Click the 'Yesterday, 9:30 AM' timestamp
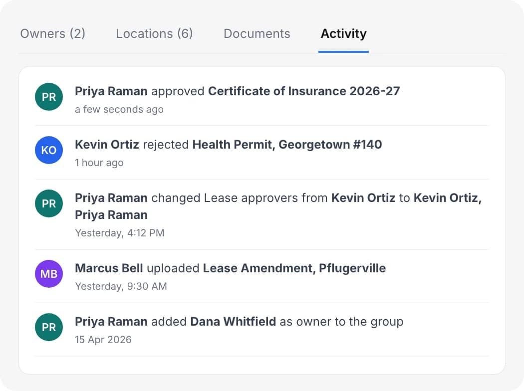This screenshot has width=524, height=391. point(121,286)
